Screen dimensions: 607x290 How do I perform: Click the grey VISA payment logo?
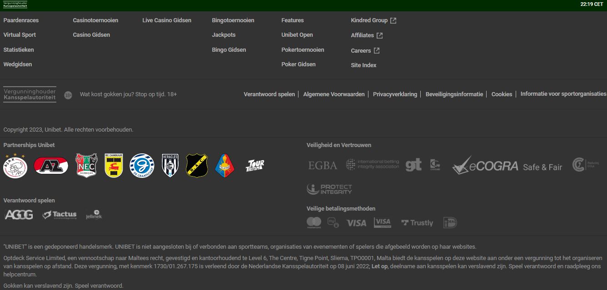pyautogui.click(x=356, y=223)
